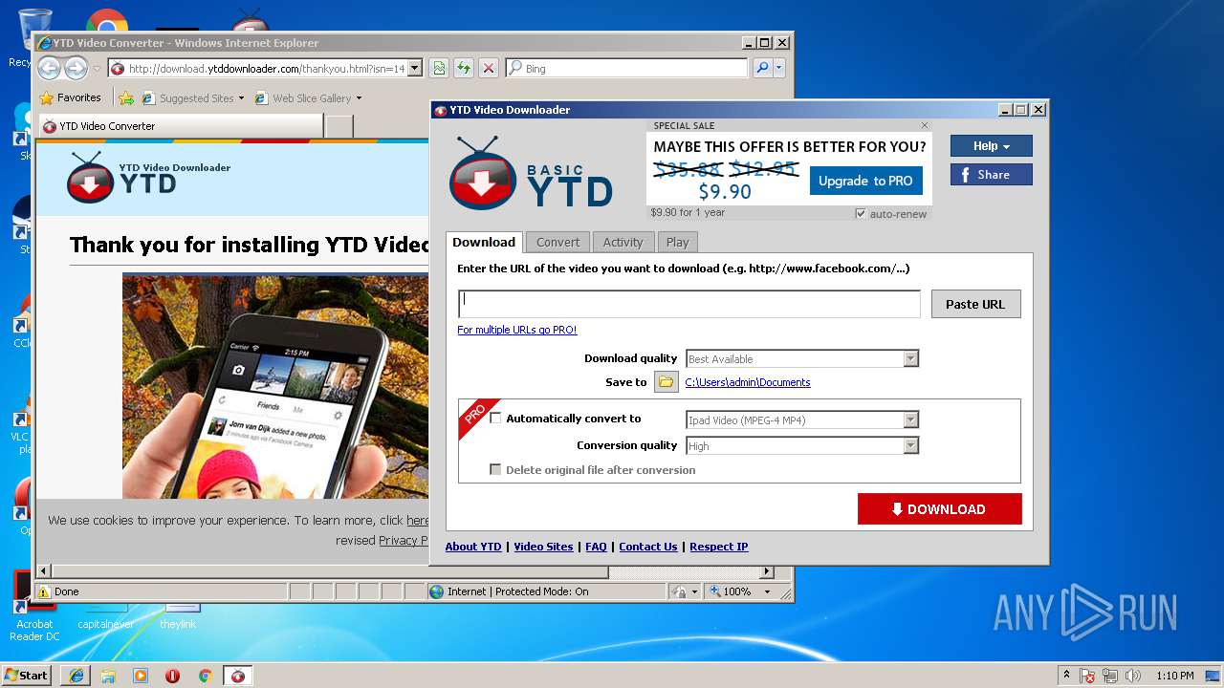Enable Automatically convert to checkbox
This screenshot has width=1224, height=688.
tap(495, 418)
